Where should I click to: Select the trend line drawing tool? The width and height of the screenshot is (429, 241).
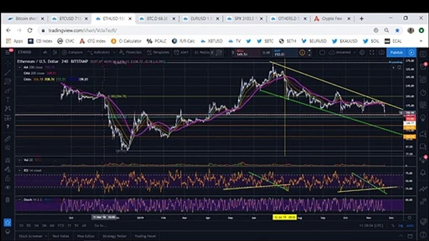8,72
